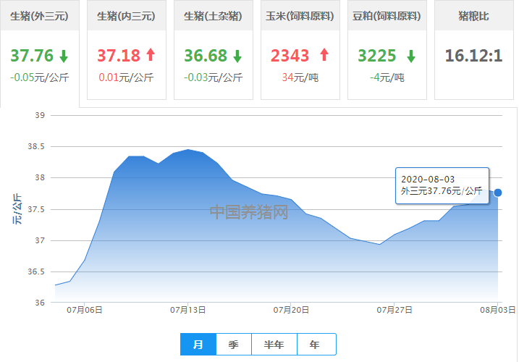The height and width of the screenshot is (362, 519).
Task: Click the 2020-08-03 tooltip box
Action: pos(442,185)
